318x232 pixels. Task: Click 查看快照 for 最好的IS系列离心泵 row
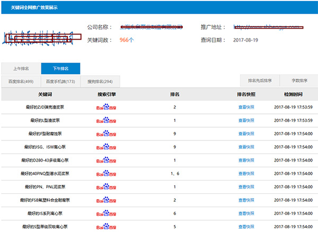[246, 213]
